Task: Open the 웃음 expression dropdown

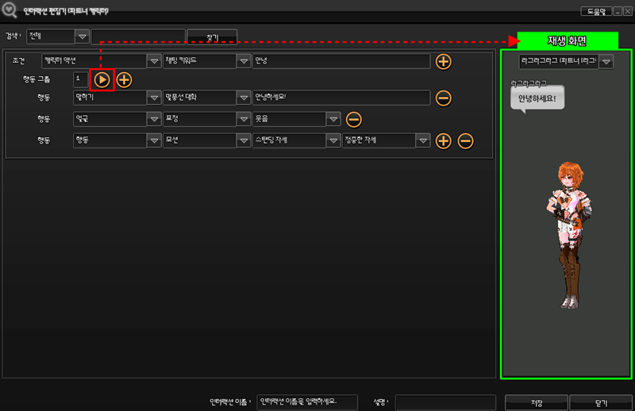Action: tap(333, 119)
